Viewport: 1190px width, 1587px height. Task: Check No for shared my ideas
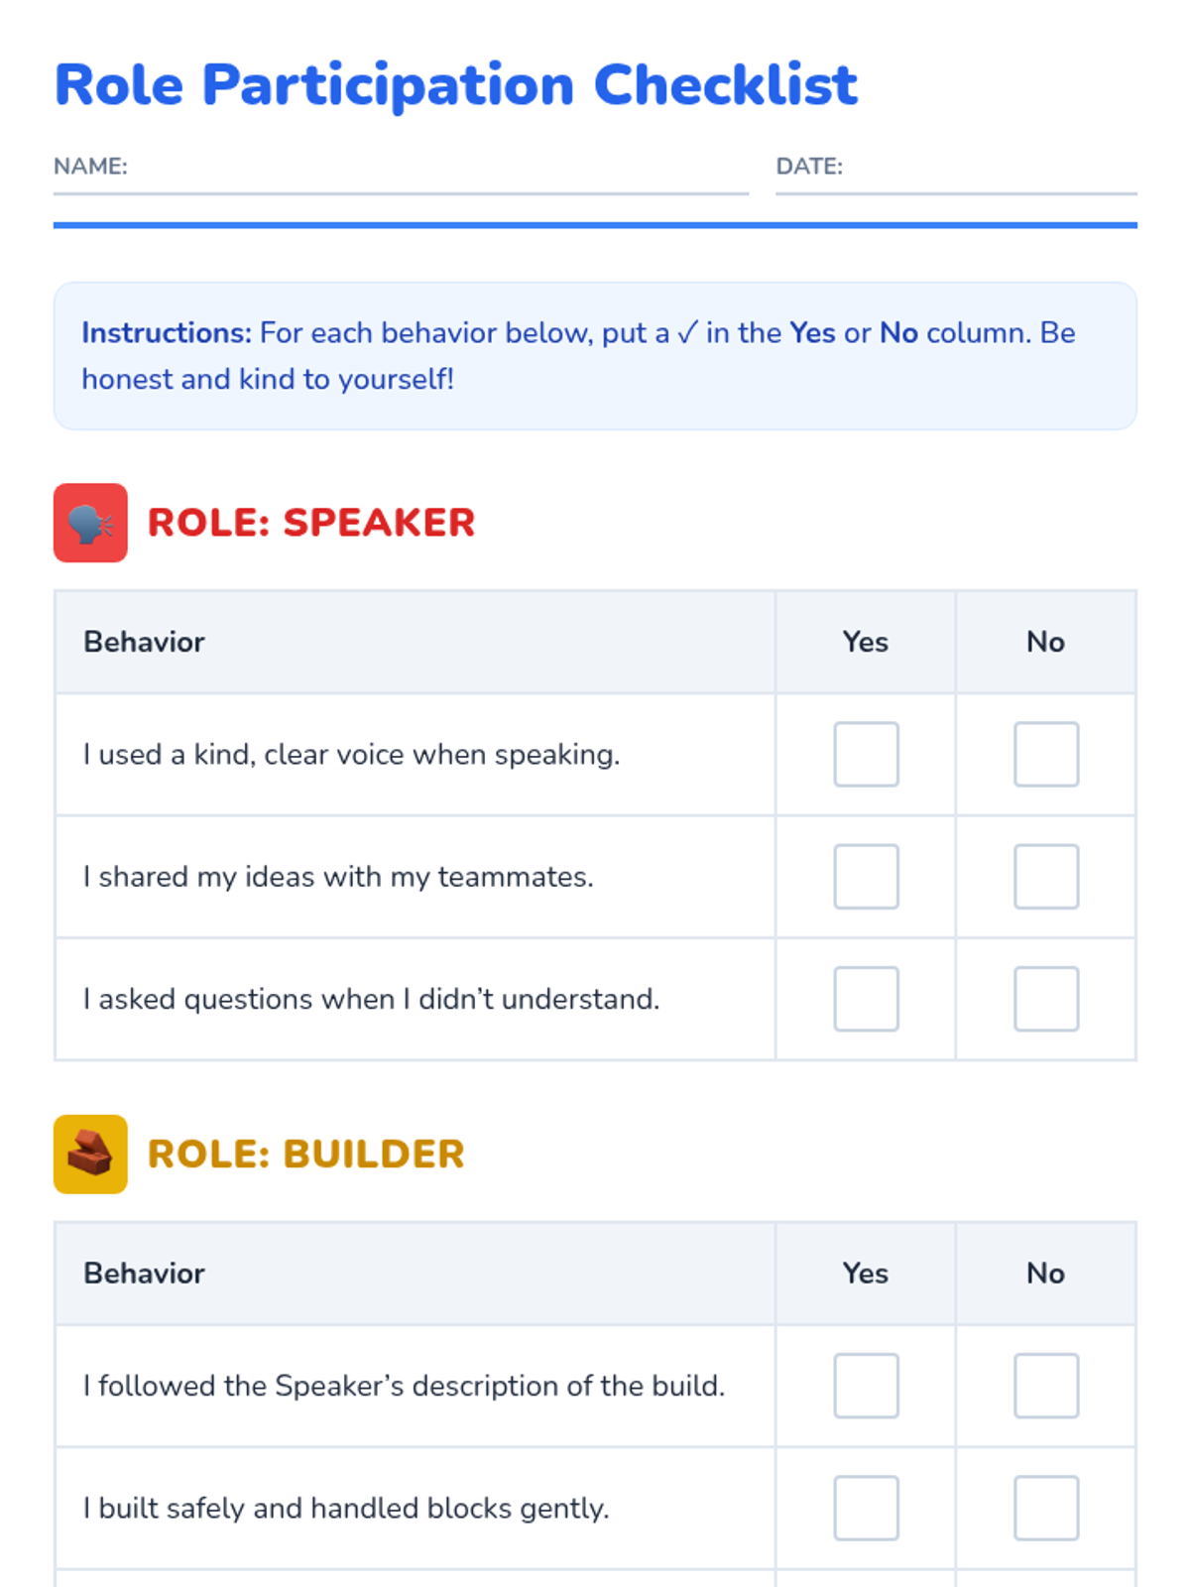tap(1045, 876)
